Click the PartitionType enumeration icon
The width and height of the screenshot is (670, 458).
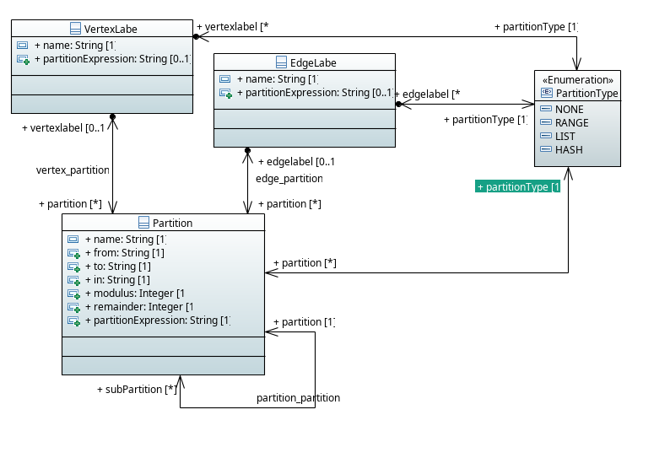(x=546, y=93)
